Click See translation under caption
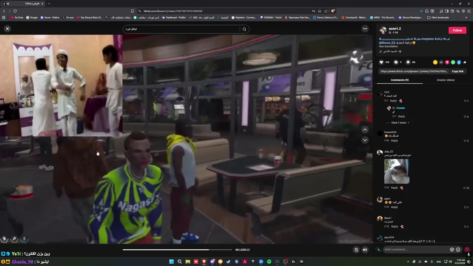This screenshot has height=266, width=473. click(388, 47)
